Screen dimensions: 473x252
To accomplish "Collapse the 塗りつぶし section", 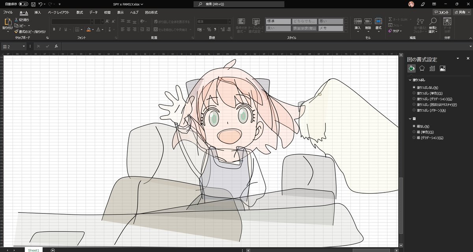I will [x=410, y=80].
